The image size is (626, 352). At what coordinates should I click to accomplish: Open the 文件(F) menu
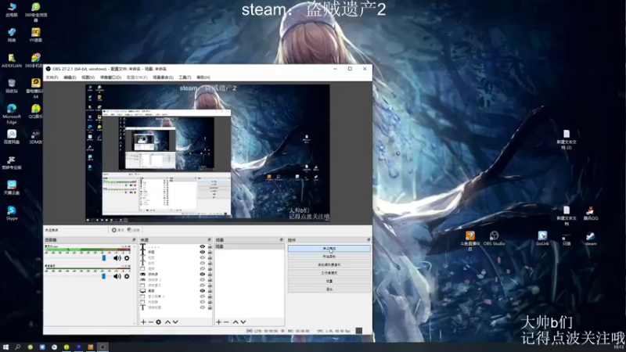pyautogui.click(x=52, y=77)
